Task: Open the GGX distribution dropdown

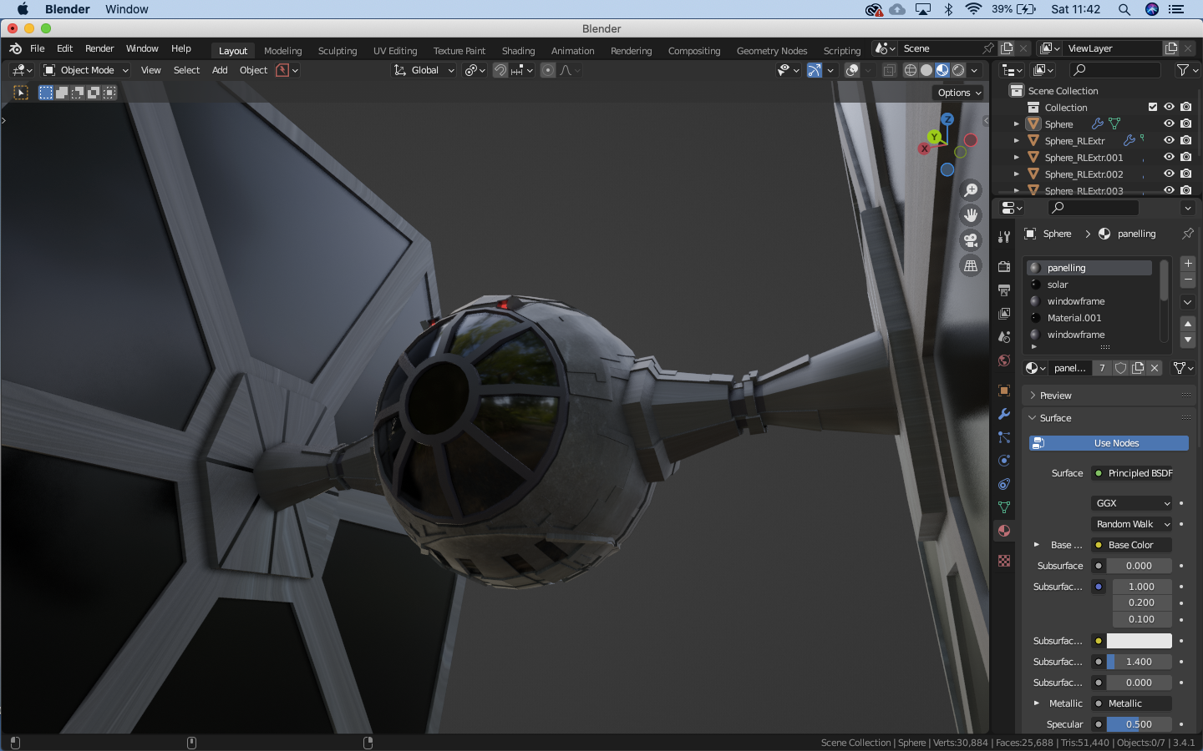Action: [1132, 503]
